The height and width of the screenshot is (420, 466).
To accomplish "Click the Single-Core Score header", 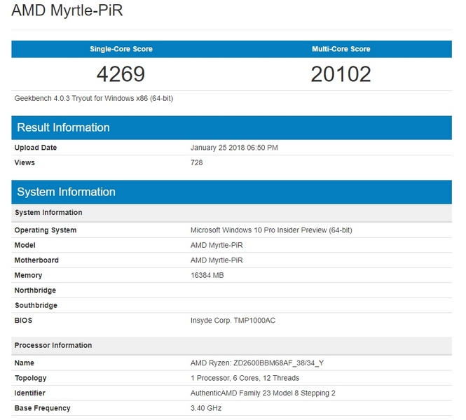I will (x=121, y=49).
